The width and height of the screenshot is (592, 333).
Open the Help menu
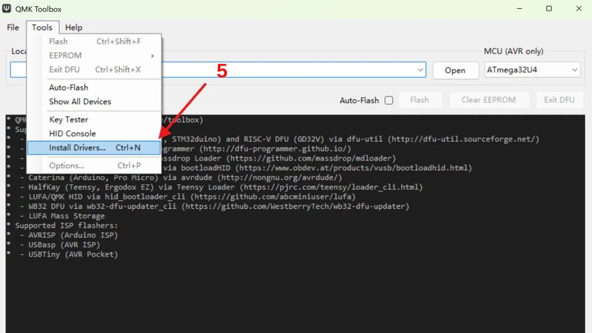click(74, 27)
